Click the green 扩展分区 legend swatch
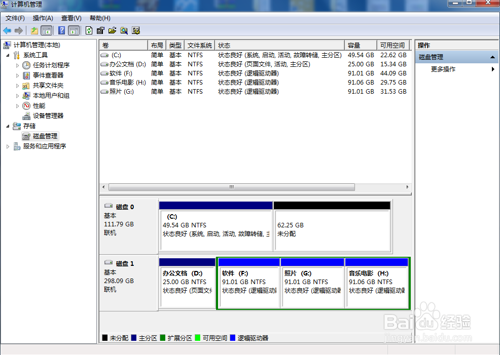Screen dimensions: 500x355 pyautogui.click(x=163, y=338)
